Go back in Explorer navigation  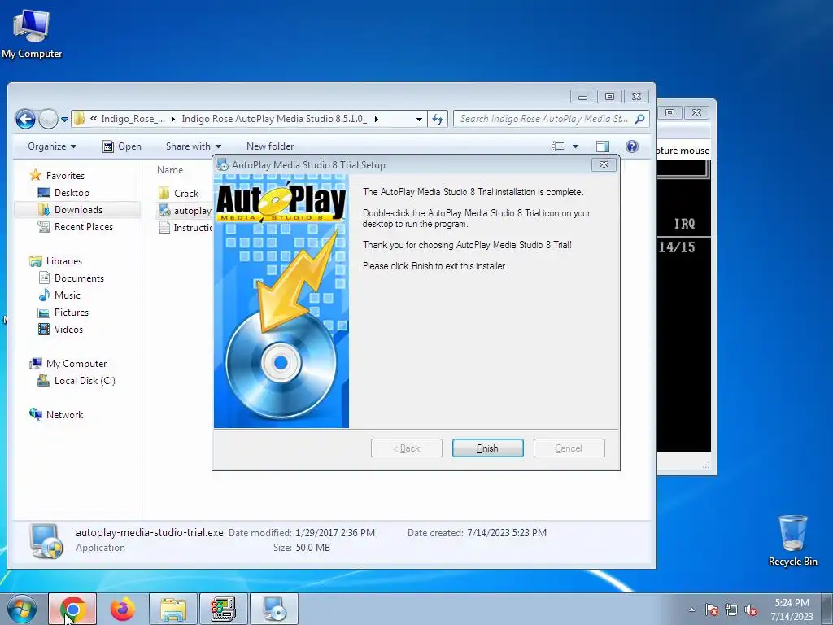click(25, 119)
